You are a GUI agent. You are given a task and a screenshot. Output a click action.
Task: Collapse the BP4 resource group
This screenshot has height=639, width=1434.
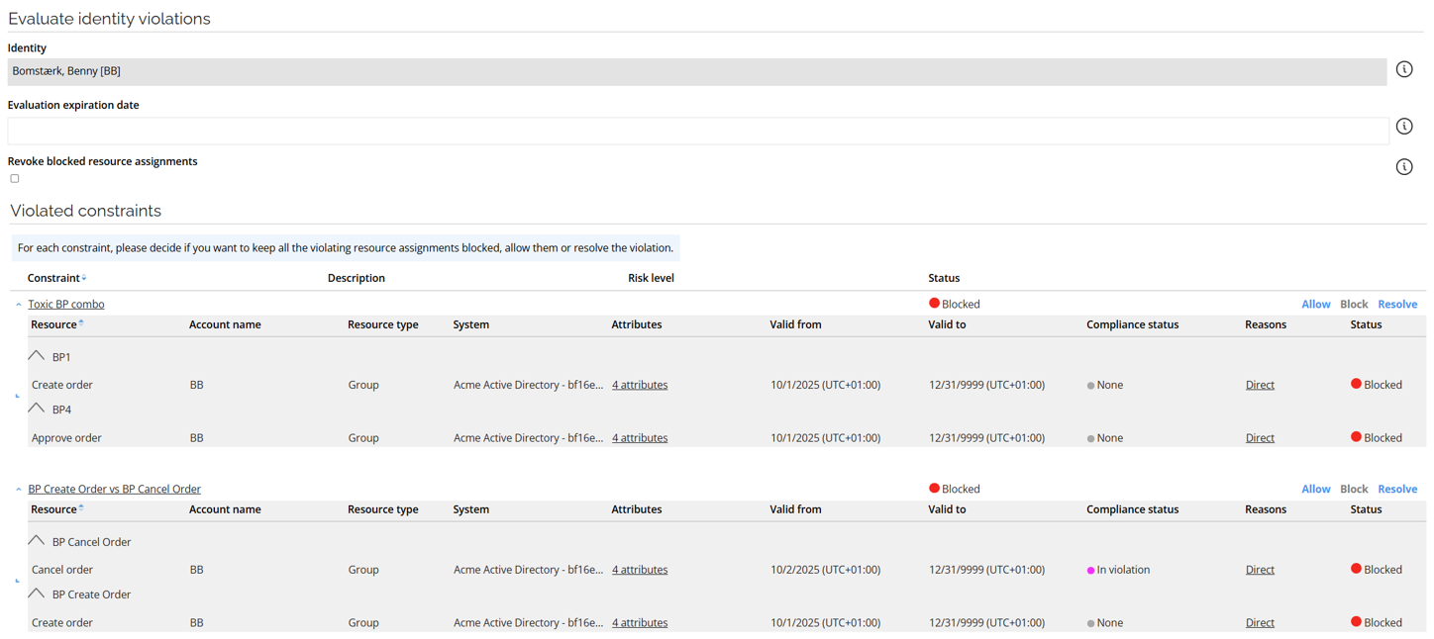(x=37, y=409)
